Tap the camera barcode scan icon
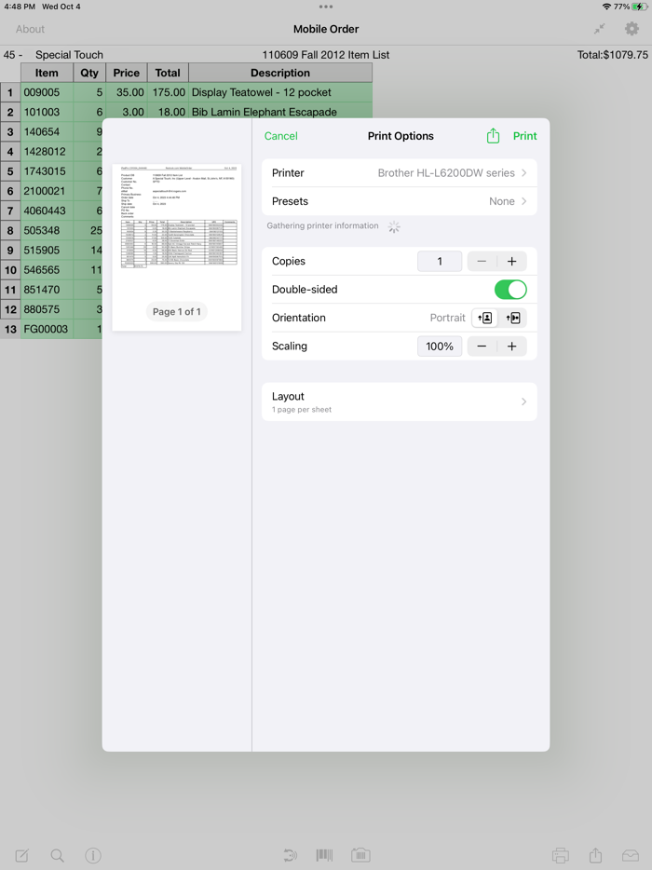This screenshot has width=652, height=870. [360, 855]
